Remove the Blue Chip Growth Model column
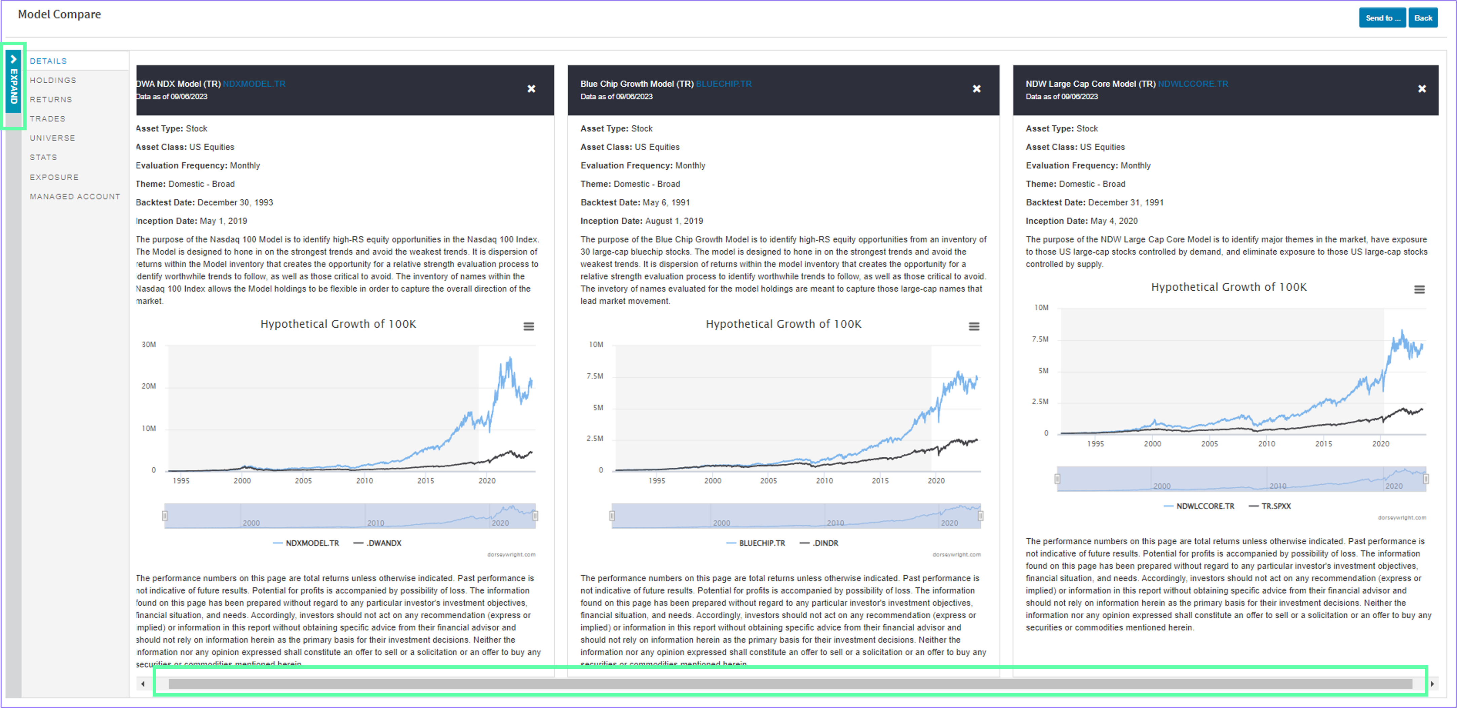The width and height of the screenshot is (1457, 708). click(976, 89)
